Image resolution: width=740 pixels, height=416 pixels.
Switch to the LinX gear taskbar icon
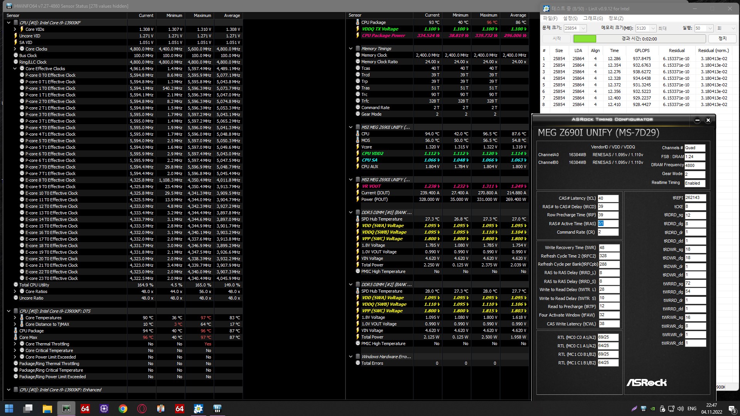[x=199, y=408]
